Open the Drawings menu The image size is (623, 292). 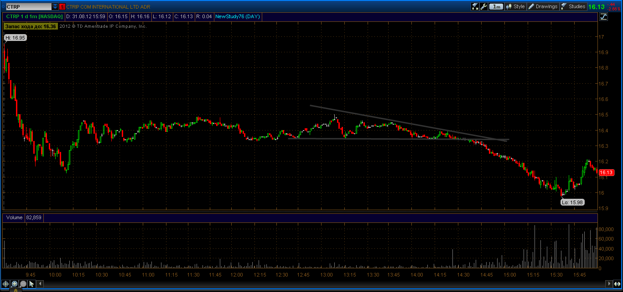[543, 6]
